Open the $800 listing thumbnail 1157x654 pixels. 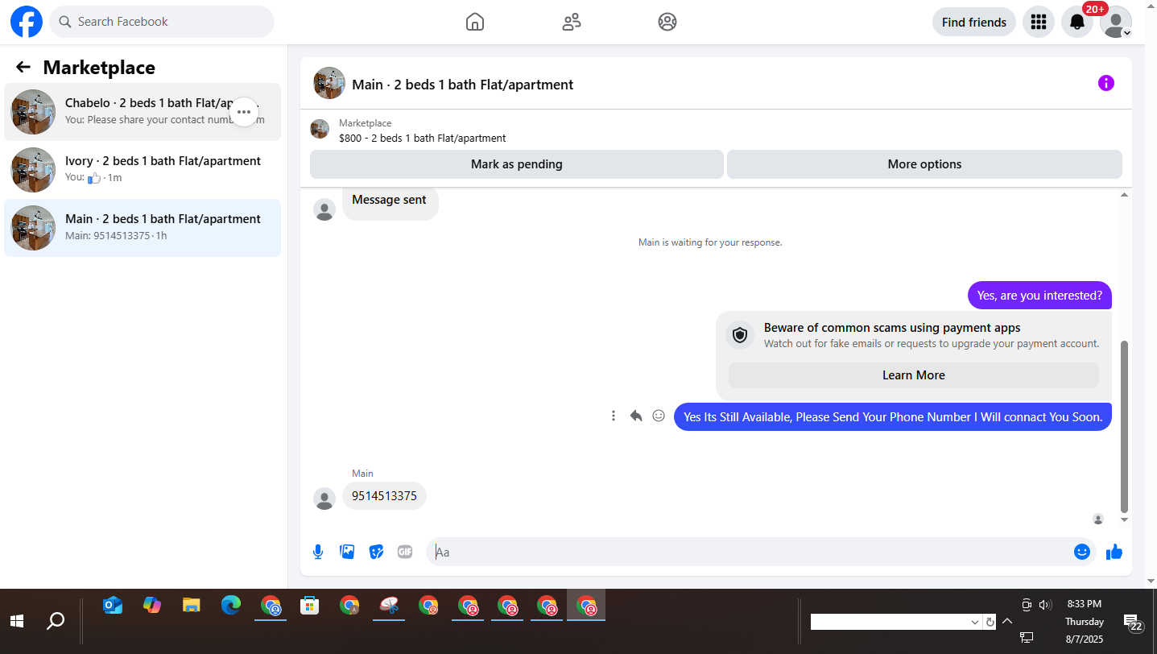(320, 130)
